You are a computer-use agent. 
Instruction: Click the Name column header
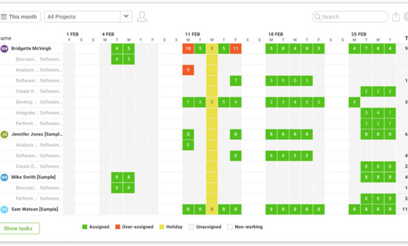point(5,38)
